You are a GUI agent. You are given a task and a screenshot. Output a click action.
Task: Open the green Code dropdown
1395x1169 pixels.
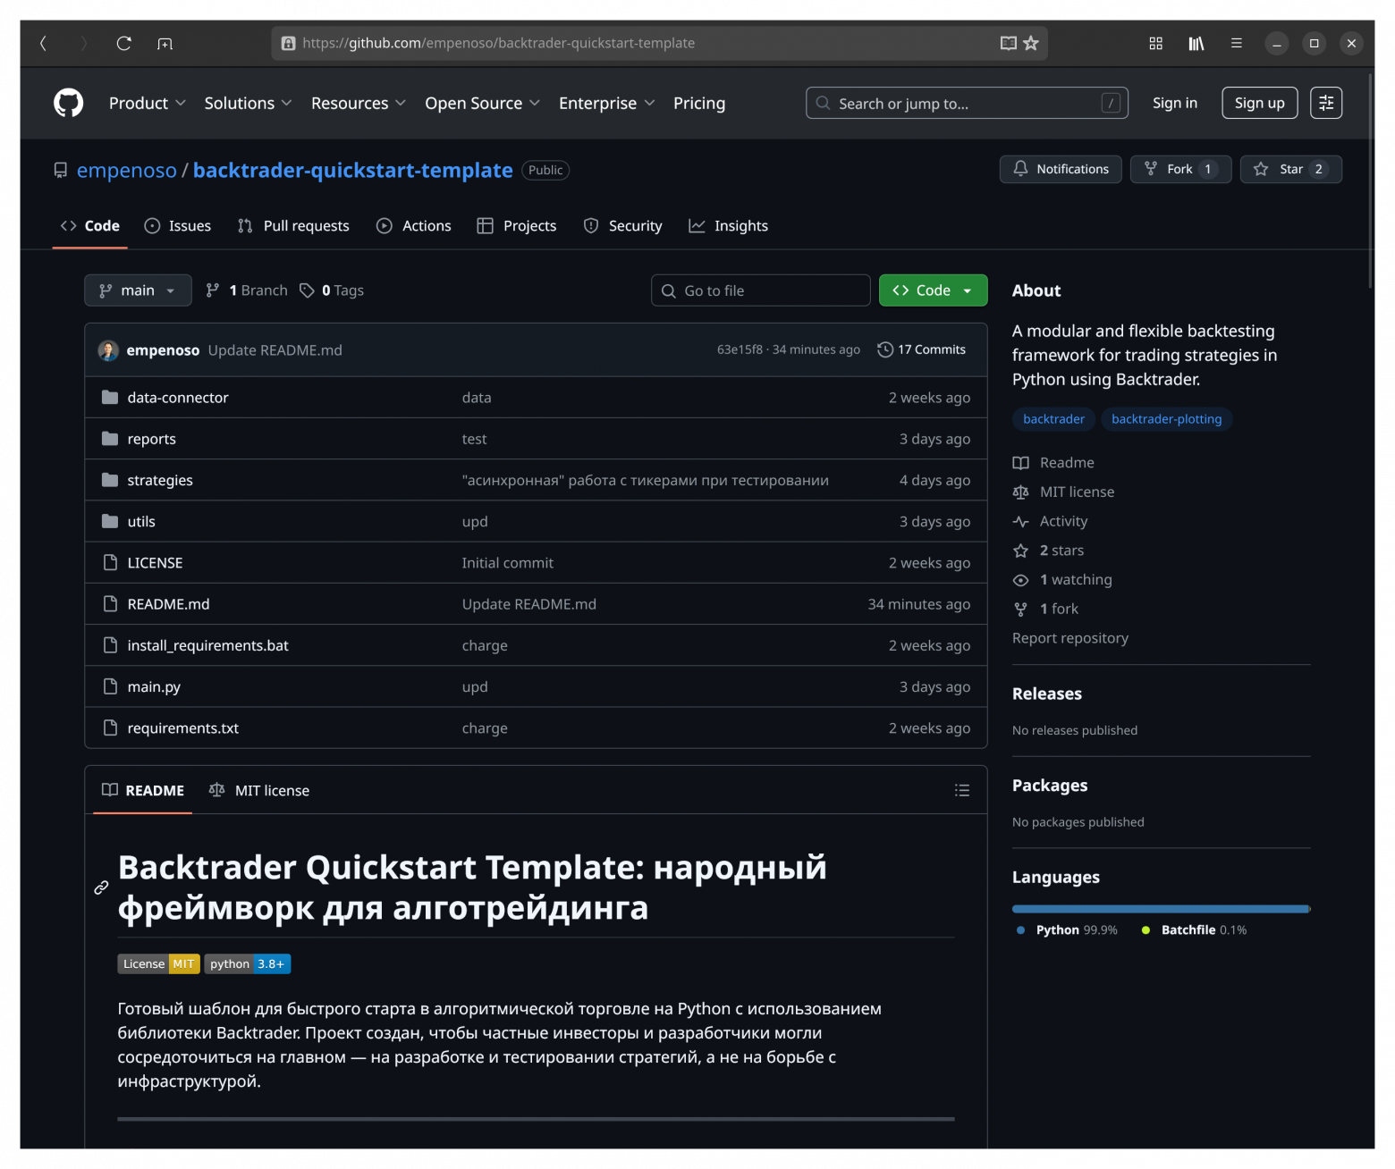tap(933, 290)
